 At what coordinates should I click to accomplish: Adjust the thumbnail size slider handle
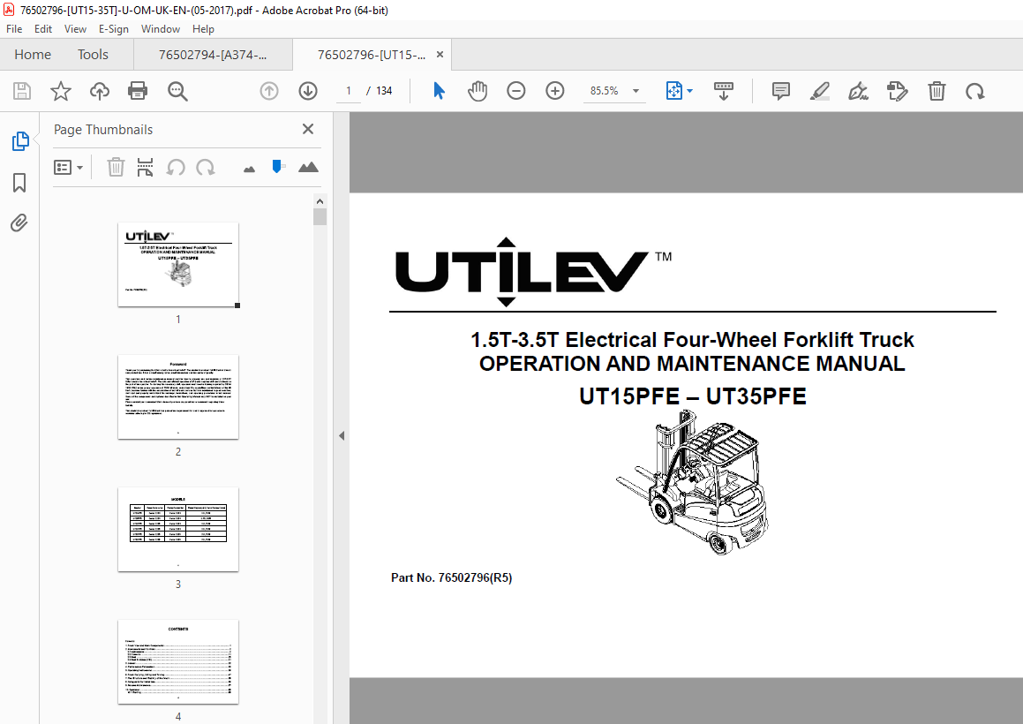tap(277, 167)
